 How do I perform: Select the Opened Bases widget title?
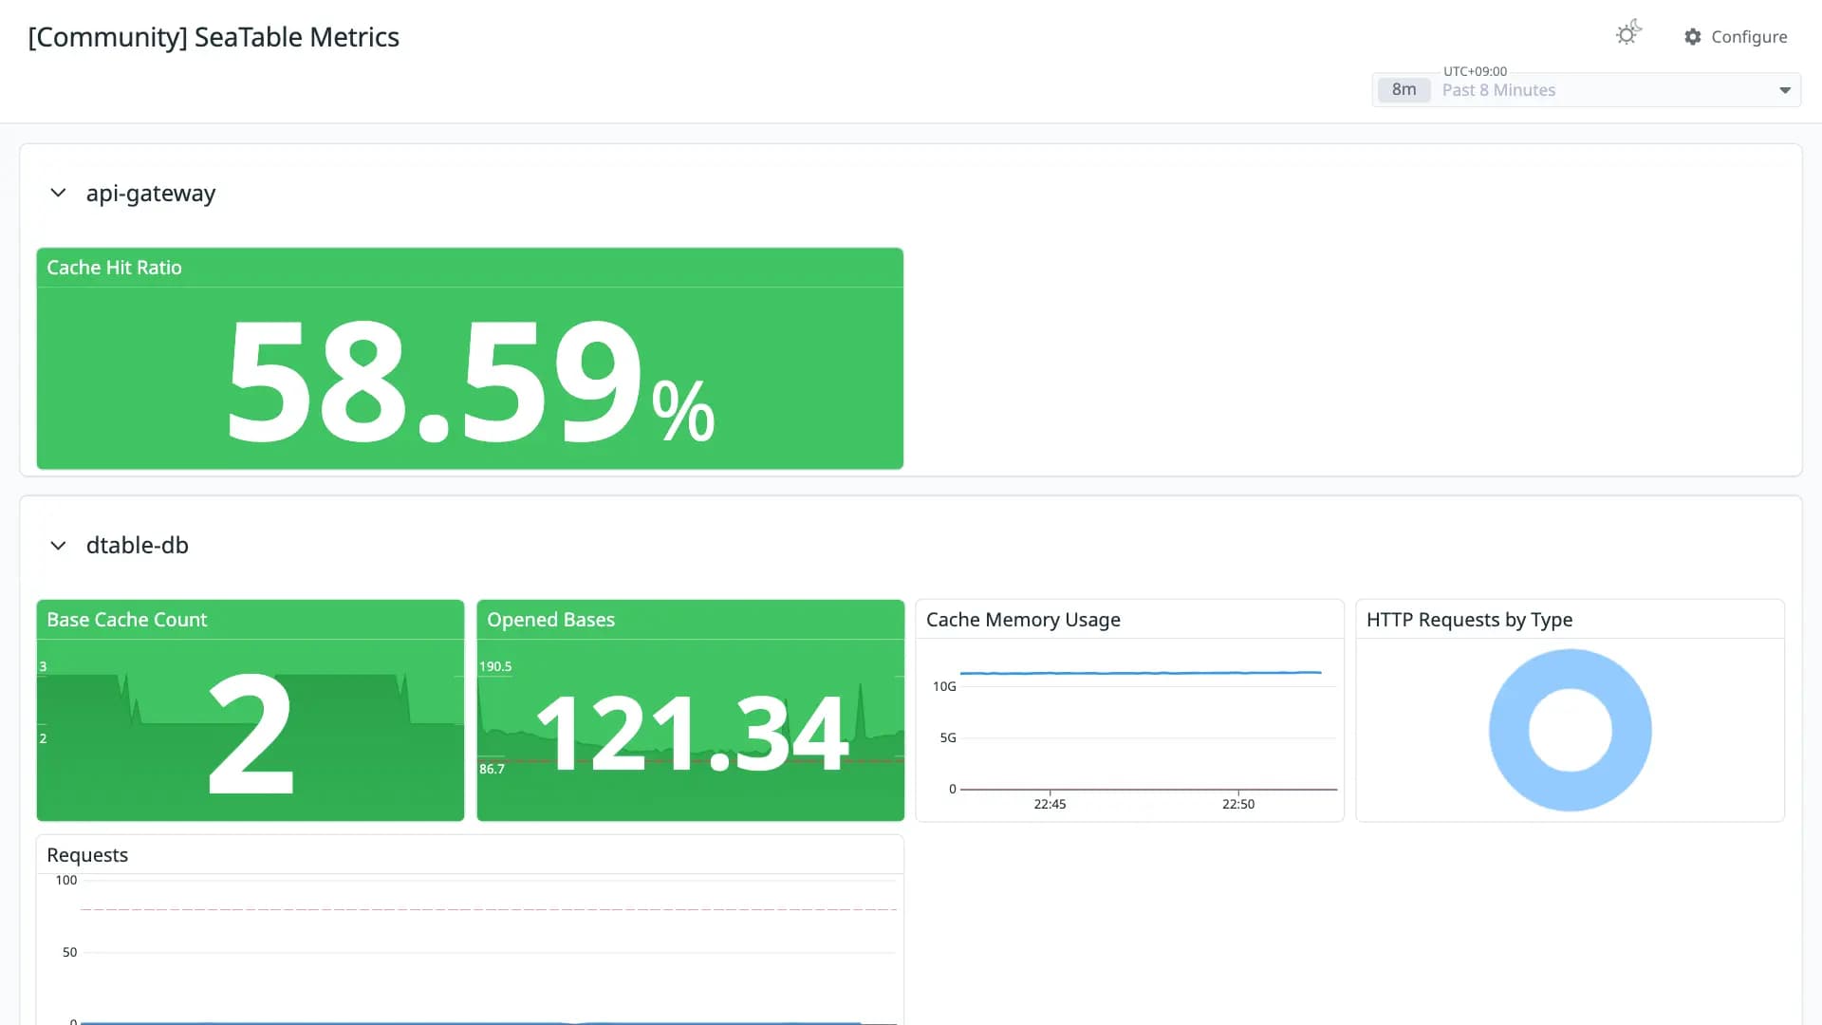tap(550, 620)
